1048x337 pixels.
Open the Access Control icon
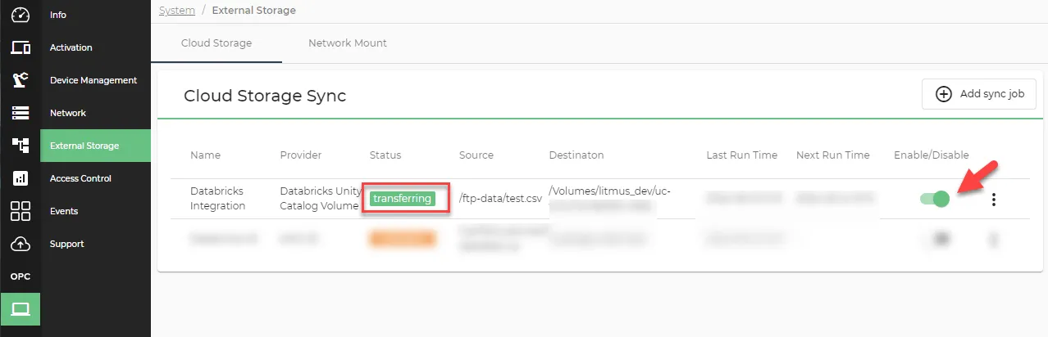pyautogui.click(x=21, y=178)
